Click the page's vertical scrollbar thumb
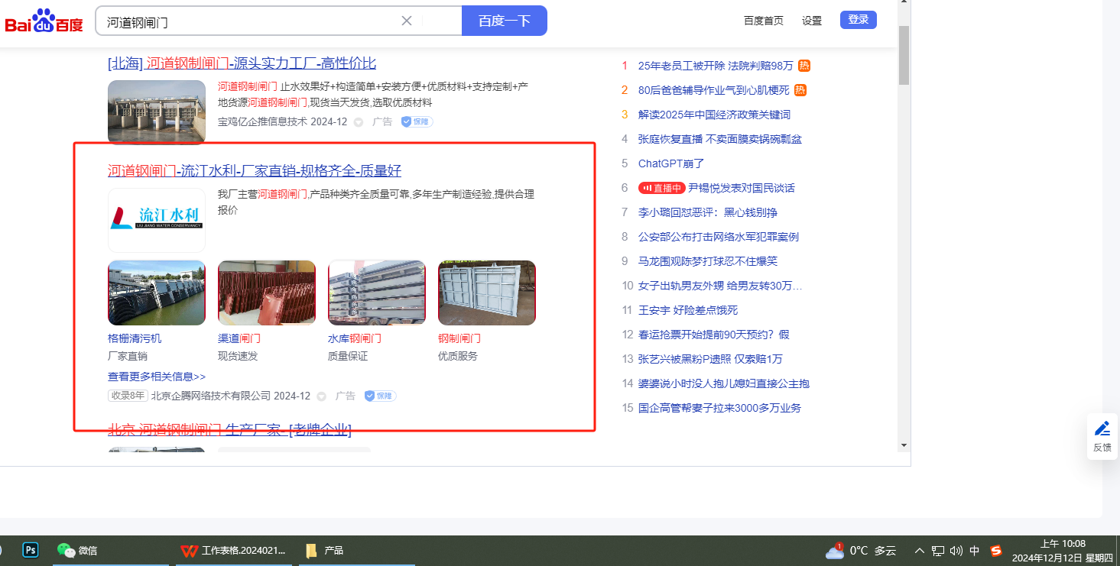 (904, 53)
